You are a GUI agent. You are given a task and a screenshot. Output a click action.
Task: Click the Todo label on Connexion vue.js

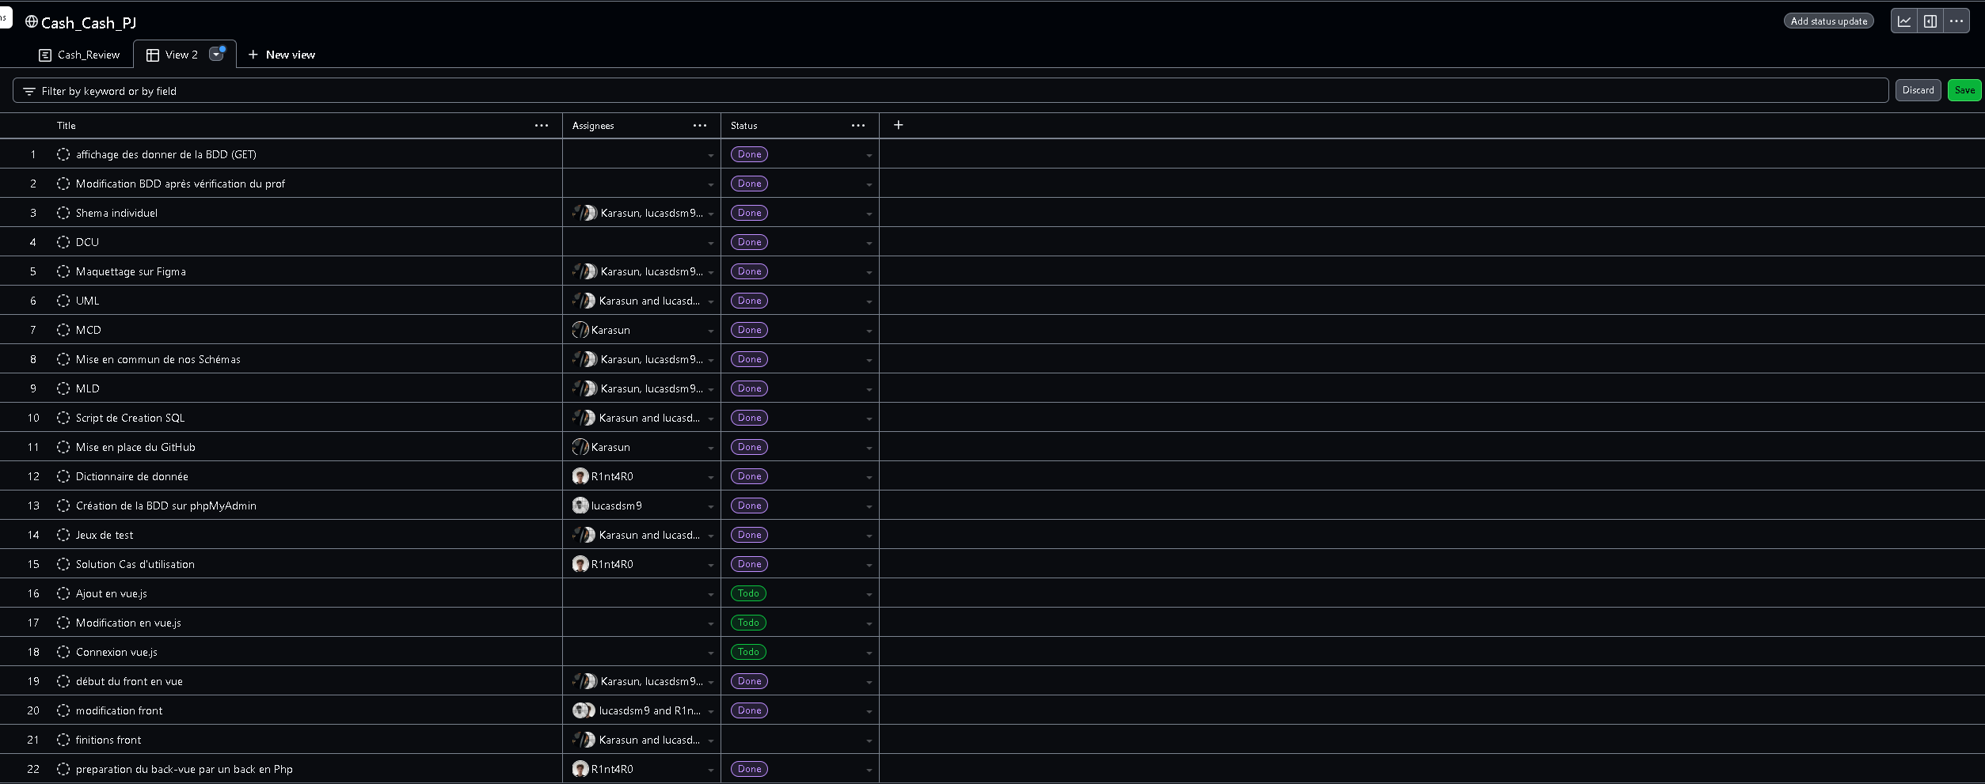coord(748,652)
